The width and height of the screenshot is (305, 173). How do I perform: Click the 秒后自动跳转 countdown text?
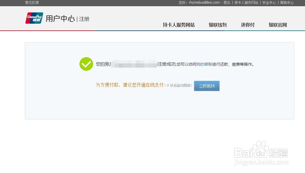click(180, 85)
